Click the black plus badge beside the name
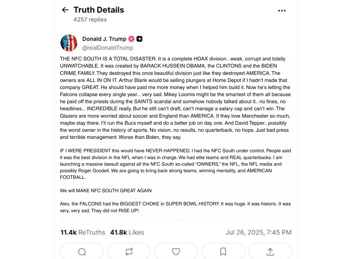This screenshot has width=341, height=259. [139, 39]
